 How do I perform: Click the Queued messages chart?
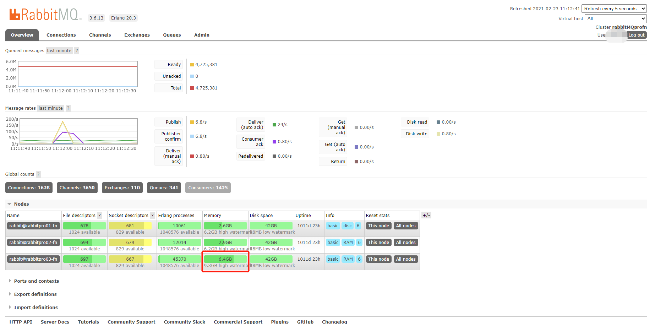tap(78, 74)
